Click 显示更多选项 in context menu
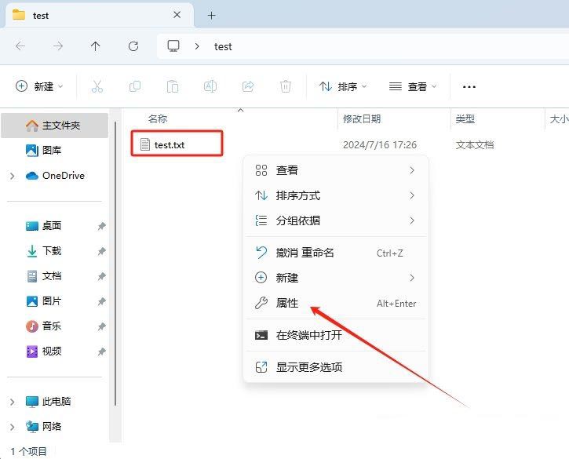The height and width of the screenshot is (459, 569). click(x=308, y=367)
